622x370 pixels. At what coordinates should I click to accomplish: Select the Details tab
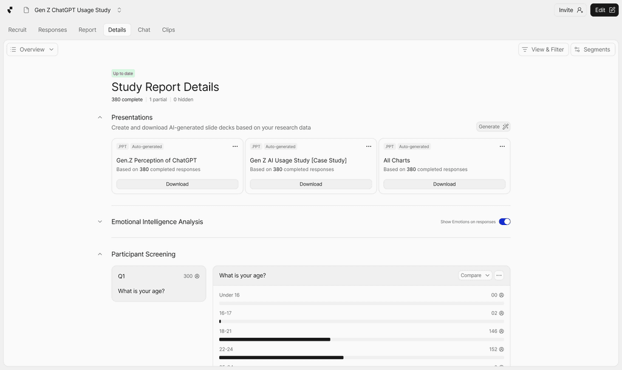pos(117,30)
